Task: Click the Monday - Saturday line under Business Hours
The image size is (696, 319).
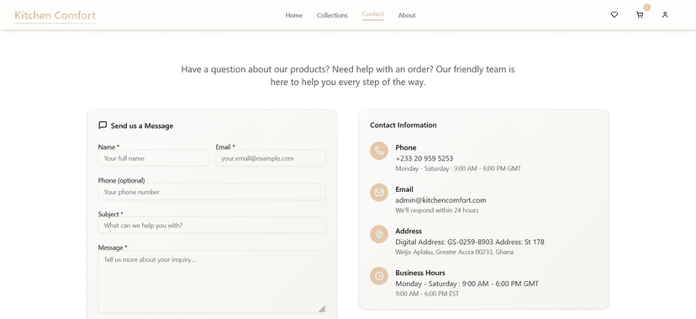Action: click(x=467, y=284)
